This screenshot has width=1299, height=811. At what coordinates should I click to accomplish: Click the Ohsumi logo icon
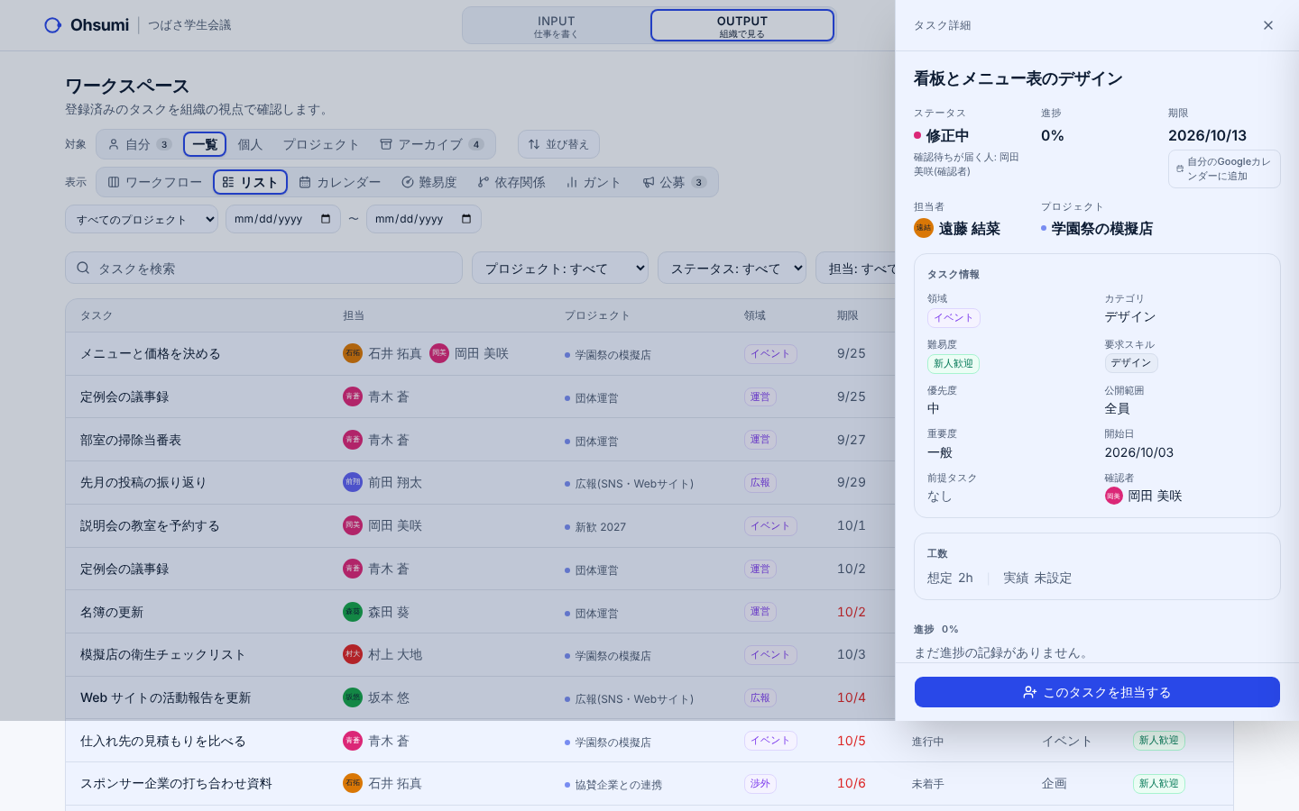tap(53, 25)
